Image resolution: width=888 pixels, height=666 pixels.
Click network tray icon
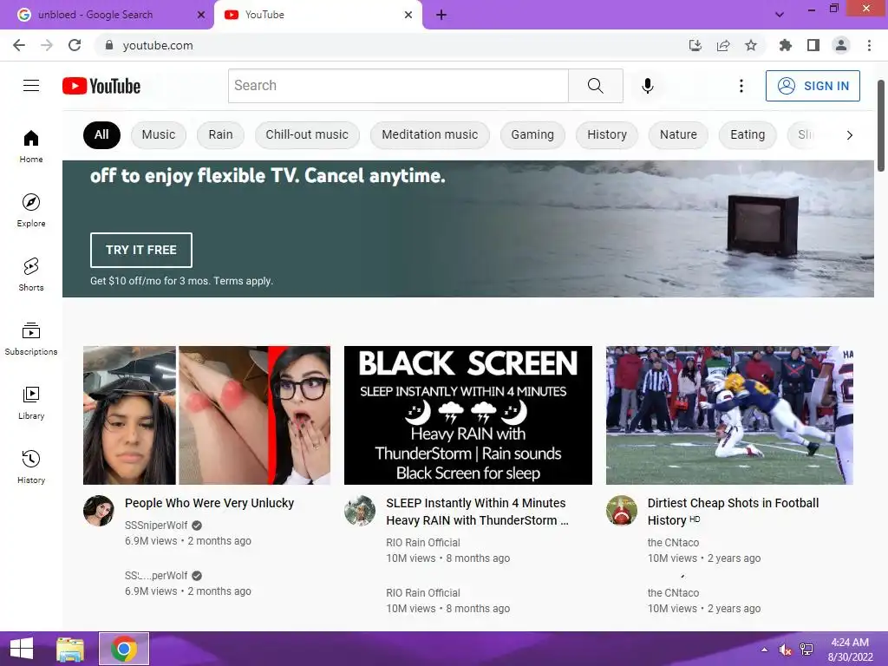click(x=806, y=650)
